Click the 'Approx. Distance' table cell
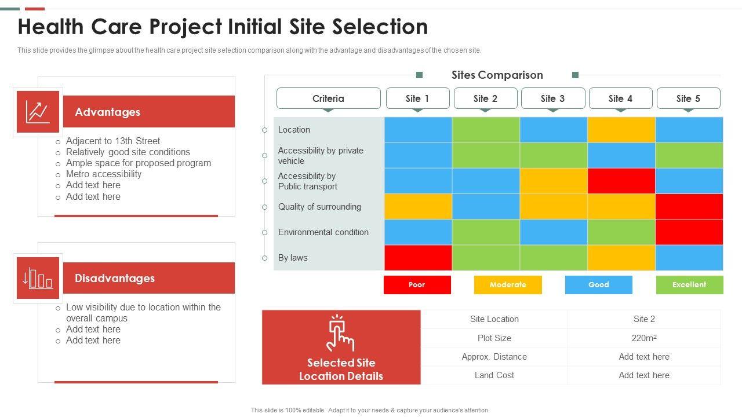 click(494, 357)
